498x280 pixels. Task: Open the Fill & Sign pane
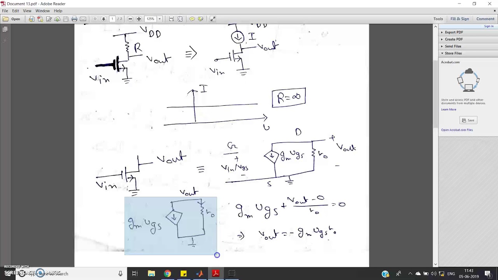click(x=459, y=19)
